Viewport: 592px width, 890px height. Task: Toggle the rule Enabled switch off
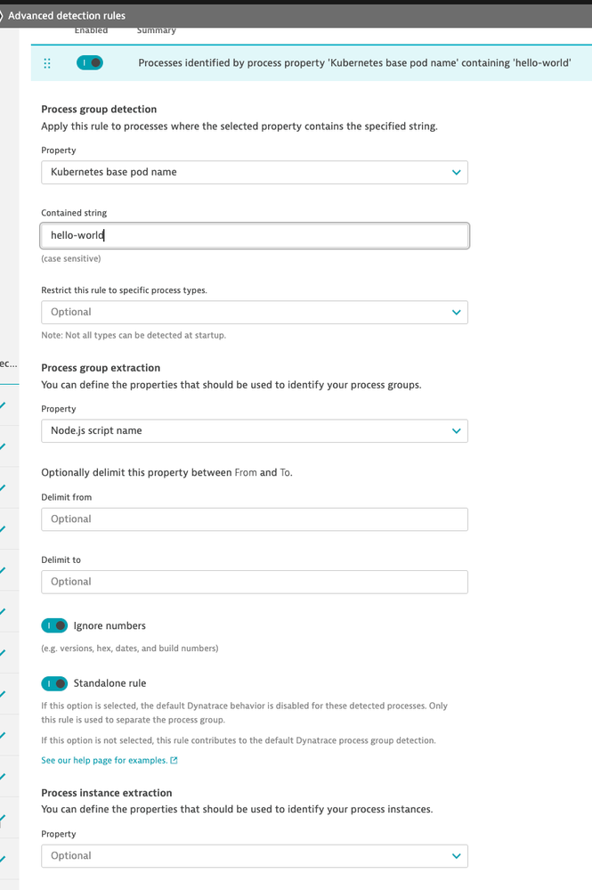tap(90, 62)
